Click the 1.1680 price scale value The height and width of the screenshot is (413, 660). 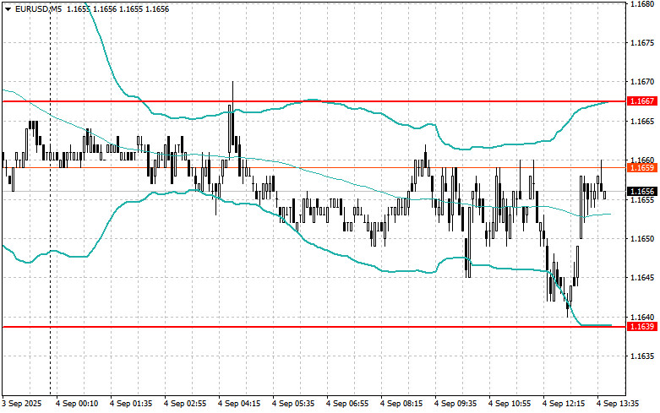coord(642,3)
